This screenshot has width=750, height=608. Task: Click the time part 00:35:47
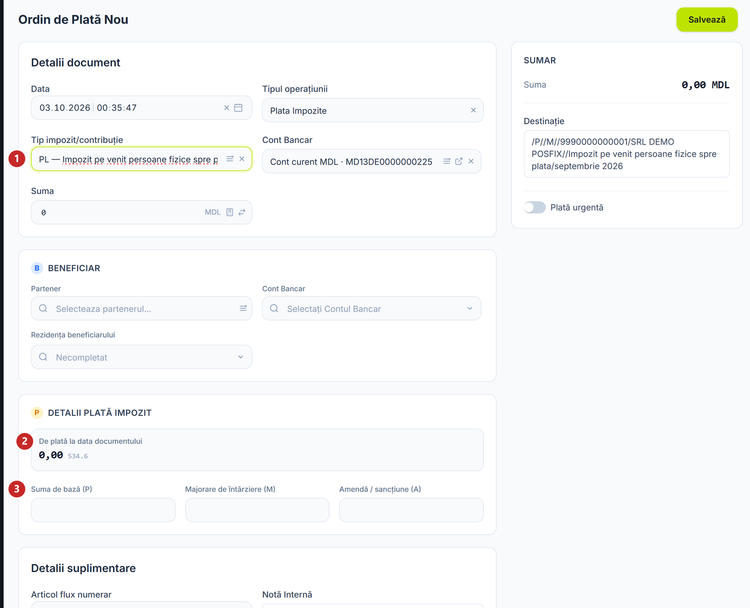pos(116,107)
